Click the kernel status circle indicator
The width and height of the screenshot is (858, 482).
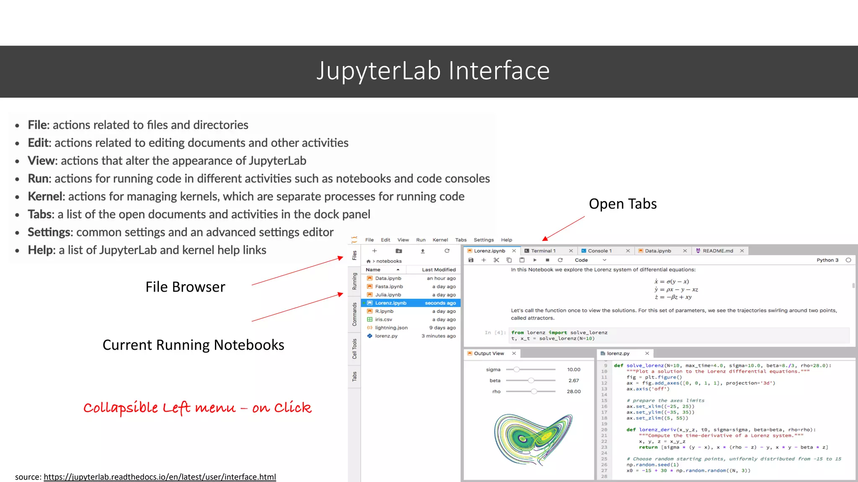pos(848,260)
